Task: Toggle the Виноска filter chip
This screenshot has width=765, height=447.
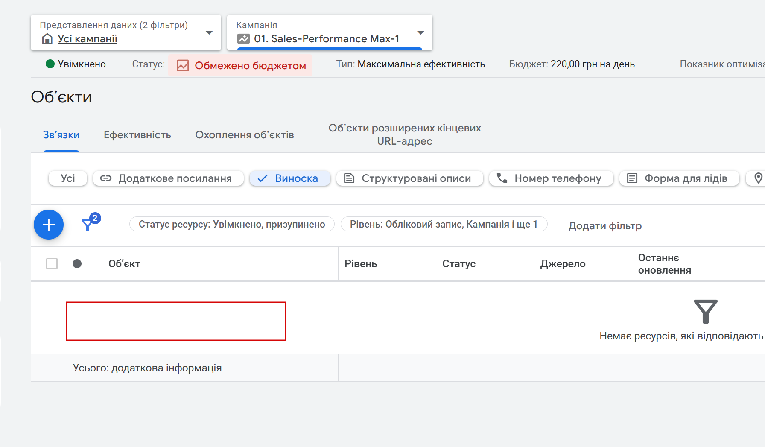Action: click(290, 178)
